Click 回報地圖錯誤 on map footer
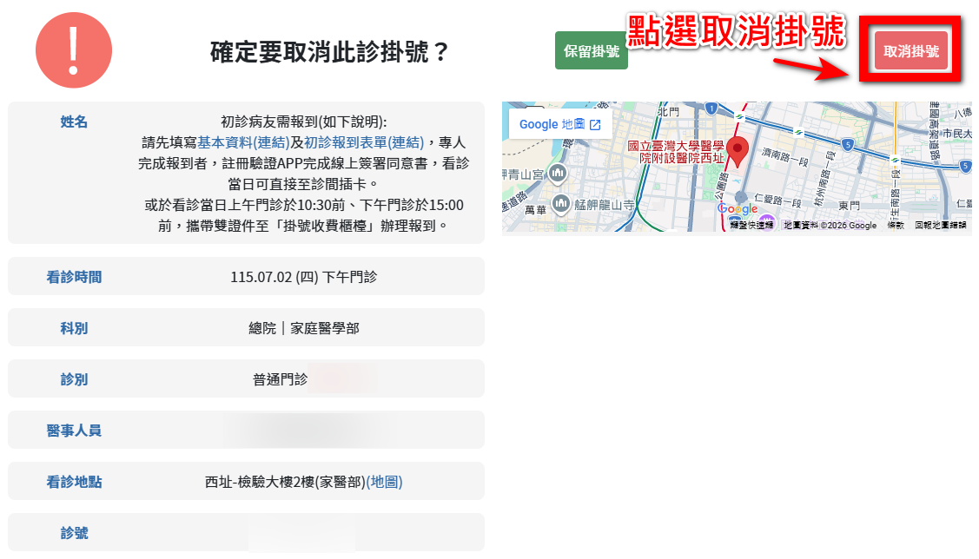 pyautogui.click(x=940, y=225)
